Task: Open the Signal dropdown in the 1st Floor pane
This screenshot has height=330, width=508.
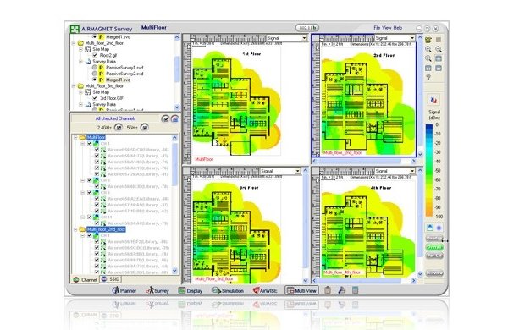Action: click(304, 38)
